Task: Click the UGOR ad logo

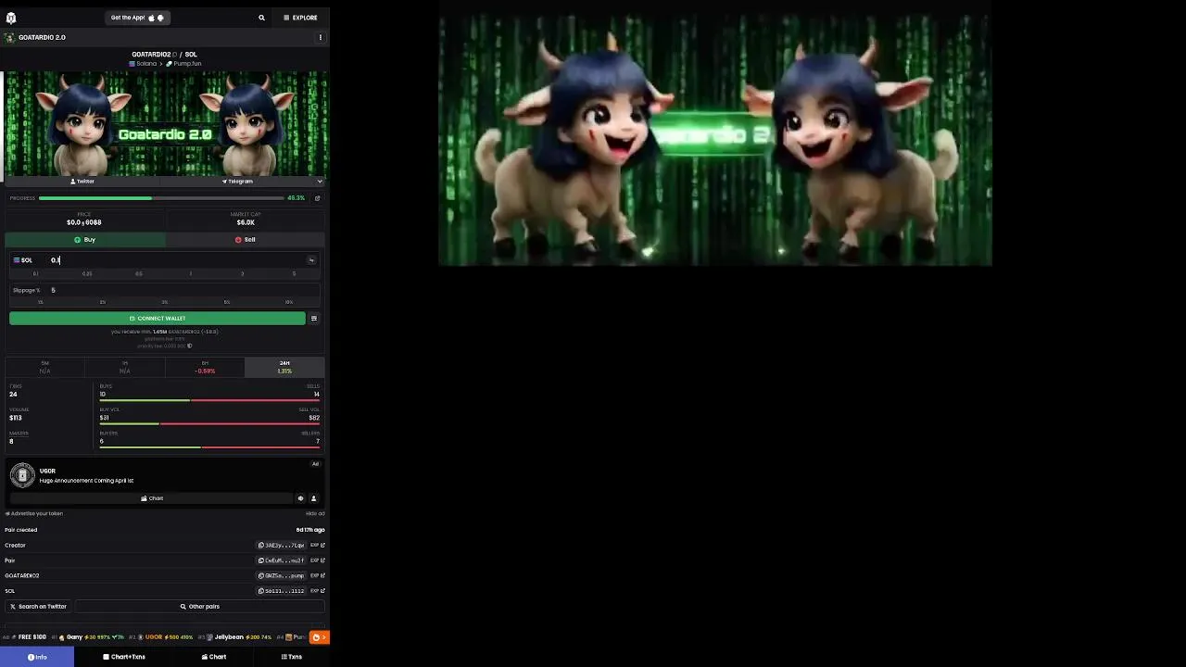Action: pos(22,475)
